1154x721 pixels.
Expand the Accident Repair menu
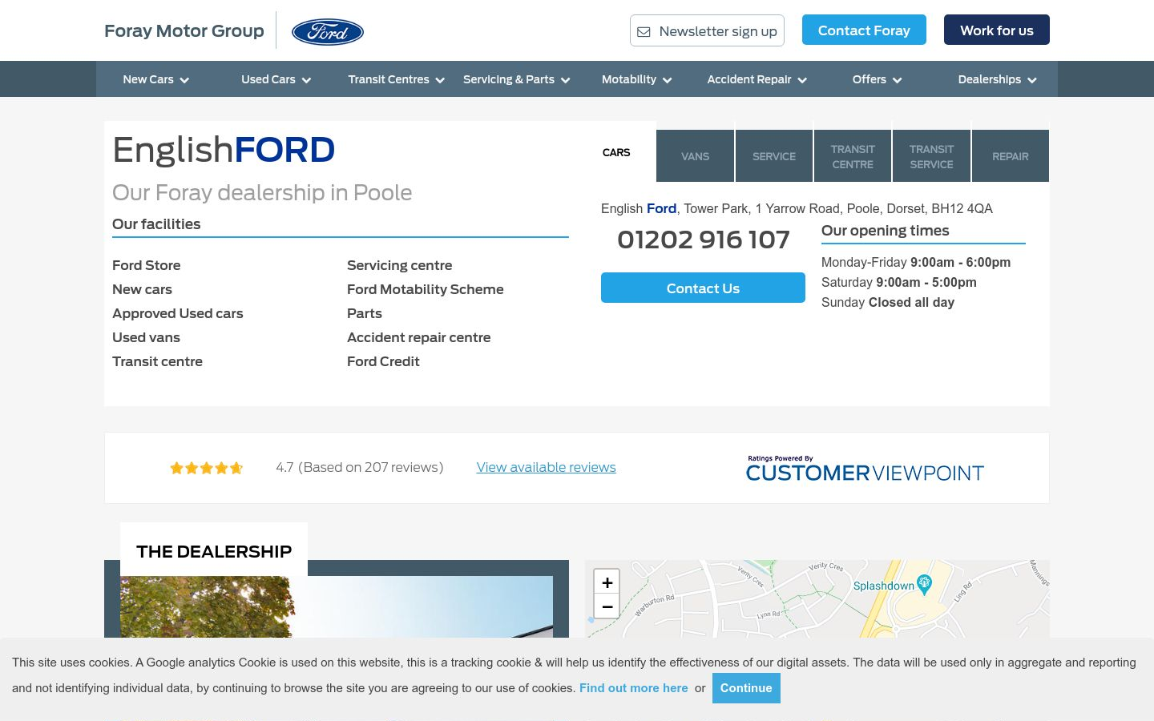click(x=757, y=79)
